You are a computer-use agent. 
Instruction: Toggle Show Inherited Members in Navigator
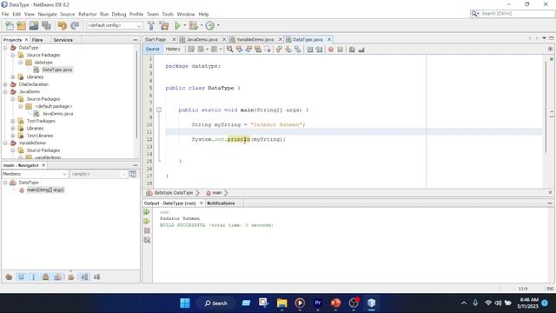9,276
